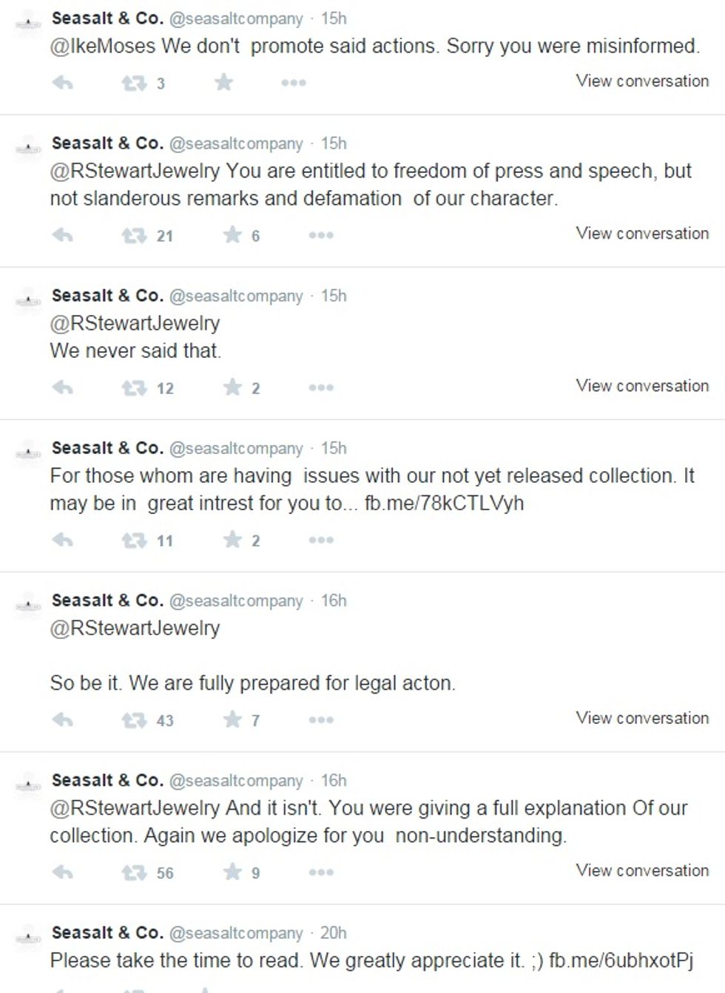Image resolution: width=725 pixels, height=993 pixels.
Task: View conversation for 'slanderous remarks' tweet
Action: click(x=642, y=233)
